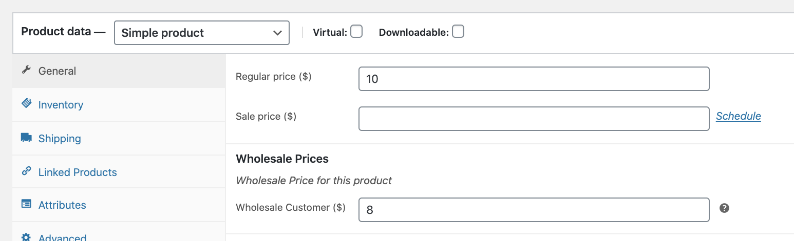The image size is (794, 241).
Task: Open the Advanced tab
Action: [62, 237]
